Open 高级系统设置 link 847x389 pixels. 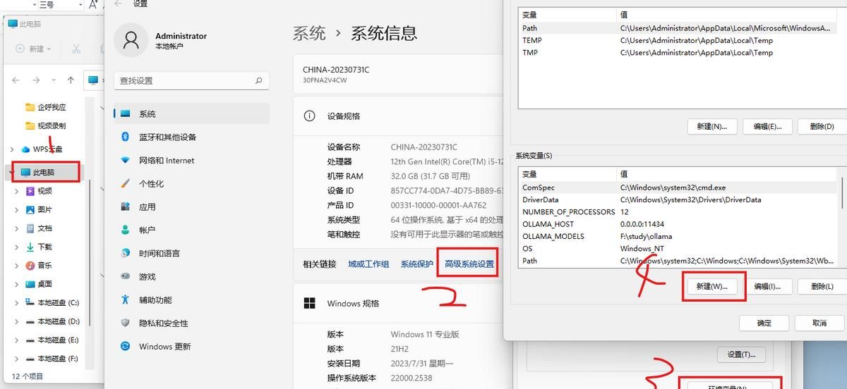coord(469,264)
